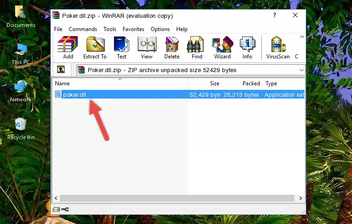
Task: Click the disk drive status bar icon
Action: (56, 209)
